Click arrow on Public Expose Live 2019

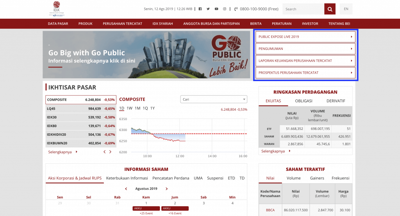coord(352,37)
